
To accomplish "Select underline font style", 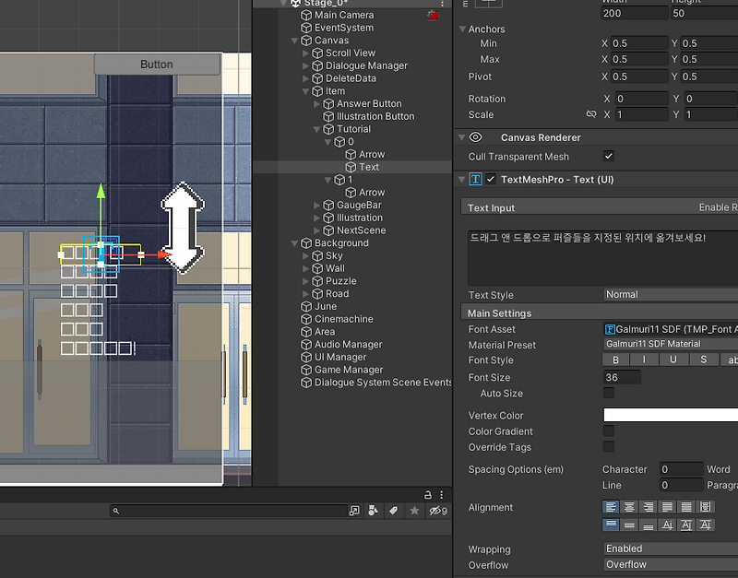I will tap(673, 359).
